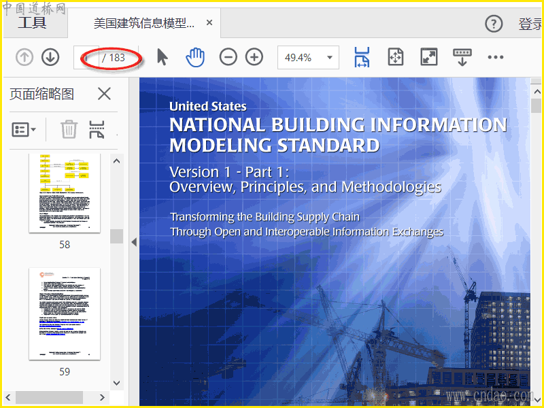Open the 49.4% zoom level dropdown

(x=308, y=58)
